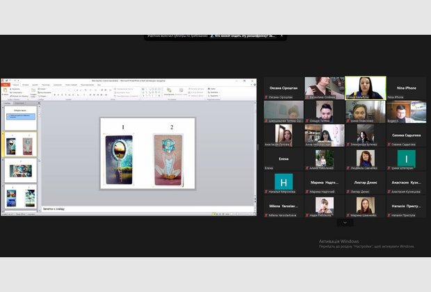Image resolution: width=431 pixels, height=292 pixels.
Task: Select the third slide thumbnail
Action: [20, 170]
